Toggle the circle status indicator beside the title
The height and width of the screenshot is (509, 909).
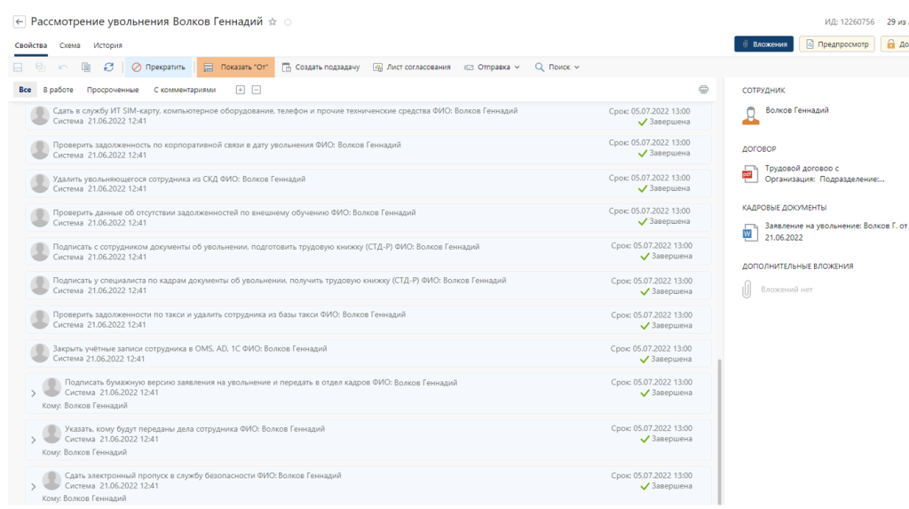click(288, 22)
